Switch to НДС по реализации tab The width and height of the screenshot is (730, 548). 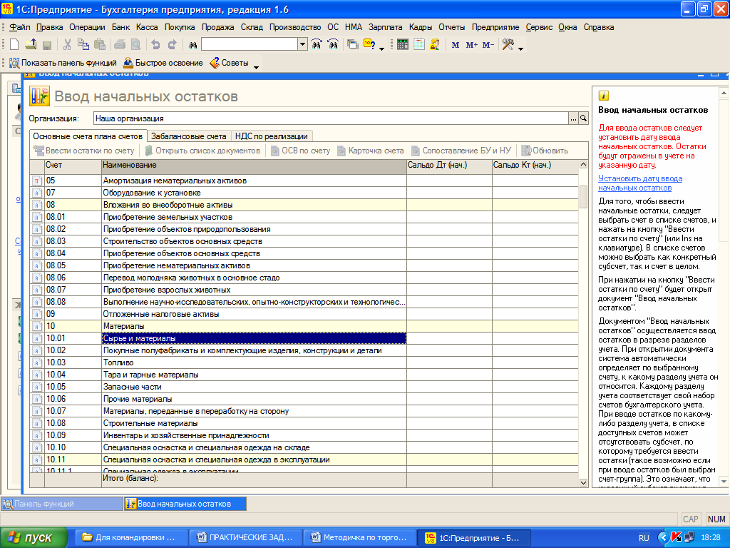(x=272, y=136)
